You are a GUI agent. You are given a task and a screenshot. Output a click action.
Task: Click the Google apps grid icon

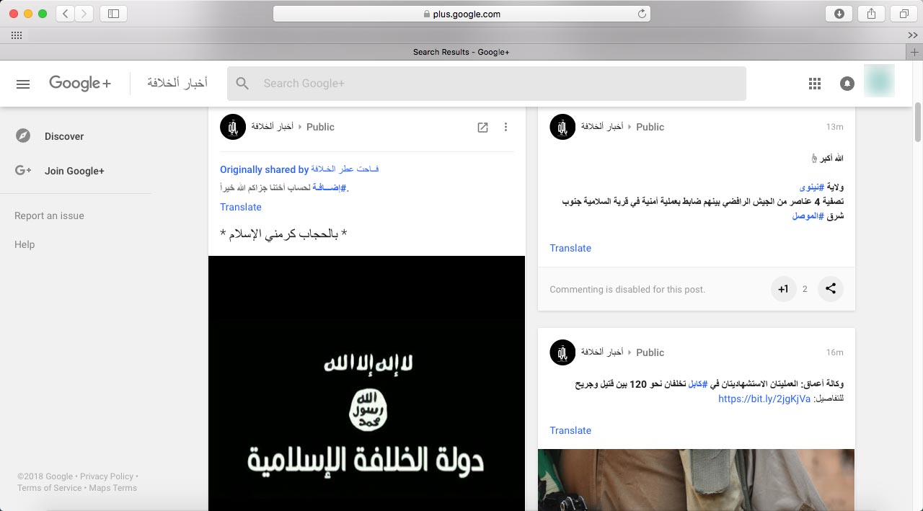pyautogui.click(x=815, y=84)
